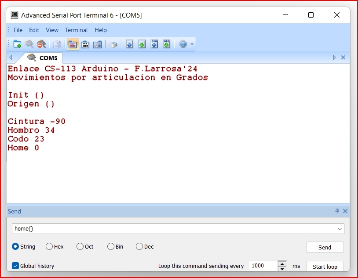Close the Advanced Serial Port Terminal window
358x278 pixels.
pos(337,15)
